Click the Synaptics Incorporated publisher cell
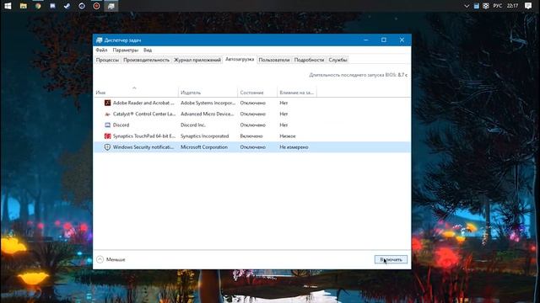Viewport: 540px width, 303px height. 204,136
